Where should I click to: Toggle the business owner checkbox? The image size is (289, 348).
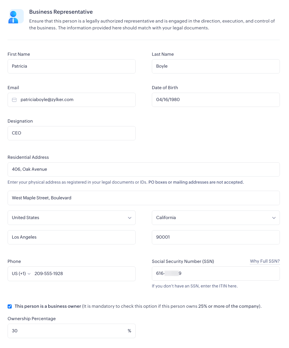10,306
